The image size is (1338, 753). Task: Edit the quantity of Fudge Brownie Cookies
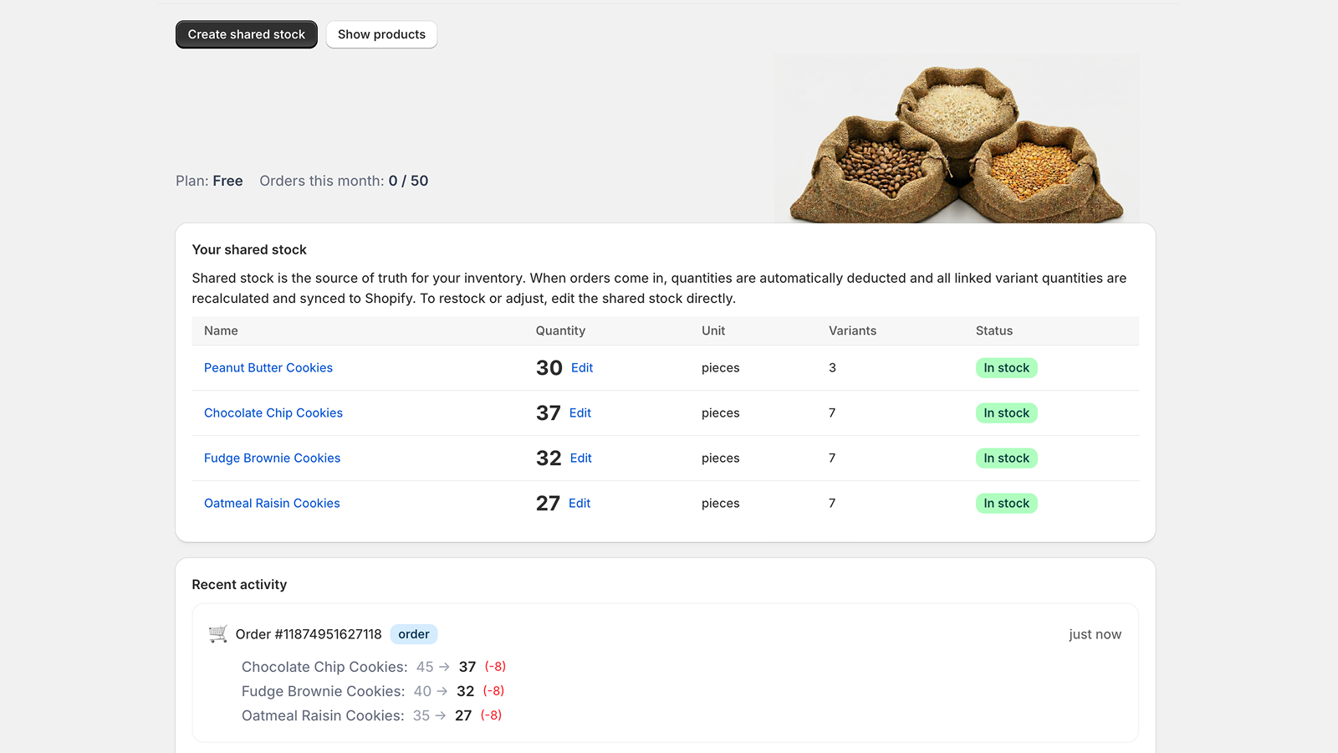[x=580, y=458]
